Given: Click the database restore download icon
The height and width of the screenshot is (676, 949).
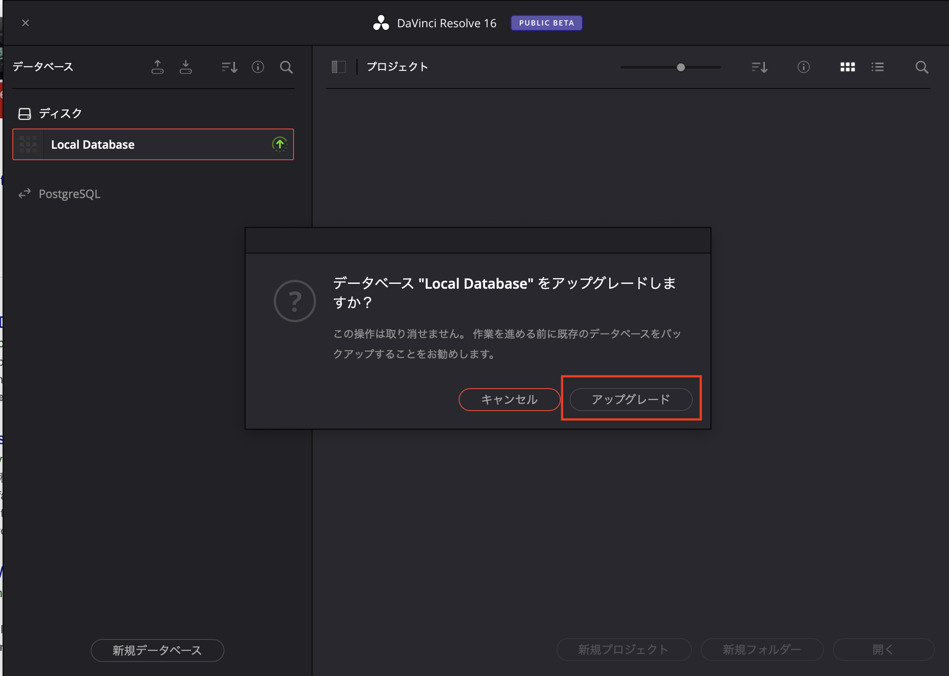Looking at the screenshot, I should click(185, 67).
